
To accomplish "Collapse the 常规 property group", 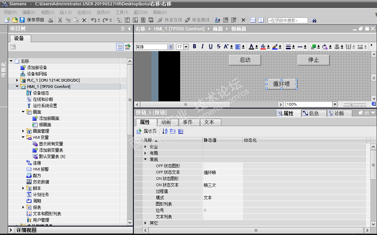I will point(145,159).
